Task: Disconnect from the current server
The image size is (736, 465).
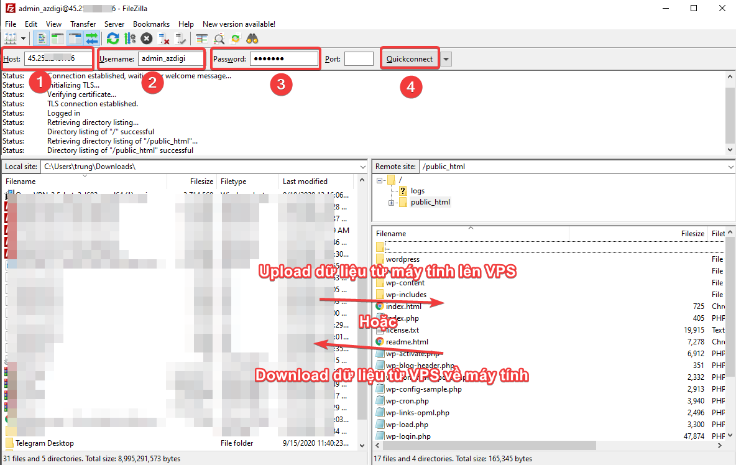Action: coord(164,39)
